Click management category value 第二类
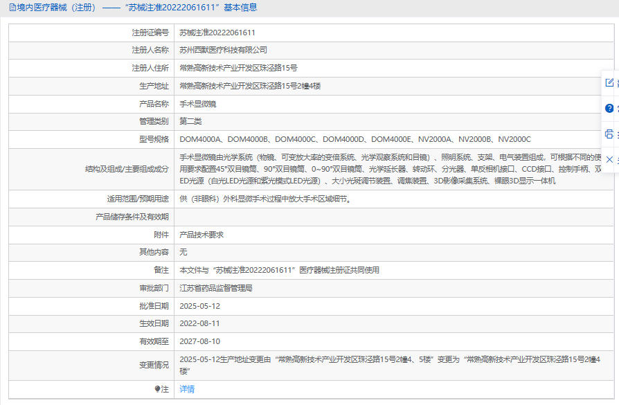 pyautogui.click(x=190, y=121)
